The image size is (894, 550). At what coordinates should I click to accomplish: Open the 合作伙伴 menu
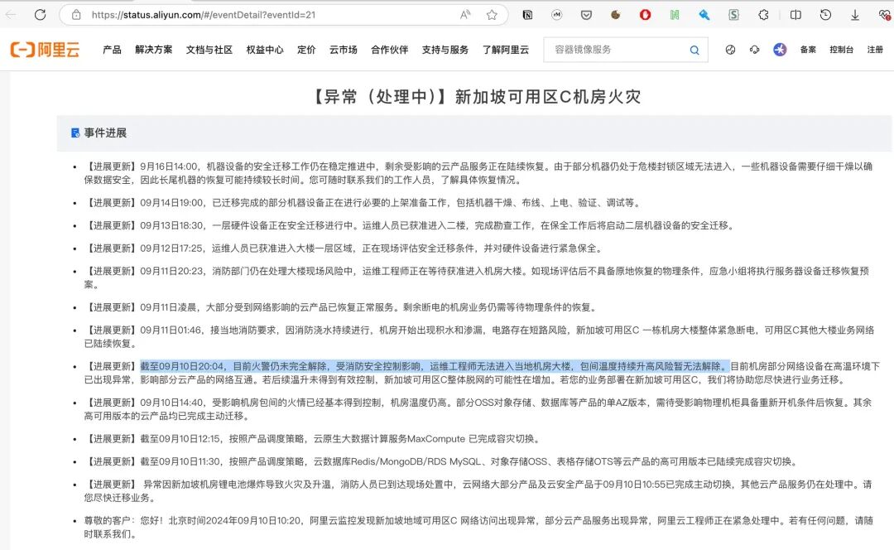click(x=389, y=50)
